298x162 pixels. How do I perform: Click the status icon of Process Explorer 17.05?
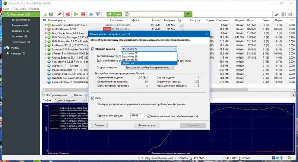point(49,82)
